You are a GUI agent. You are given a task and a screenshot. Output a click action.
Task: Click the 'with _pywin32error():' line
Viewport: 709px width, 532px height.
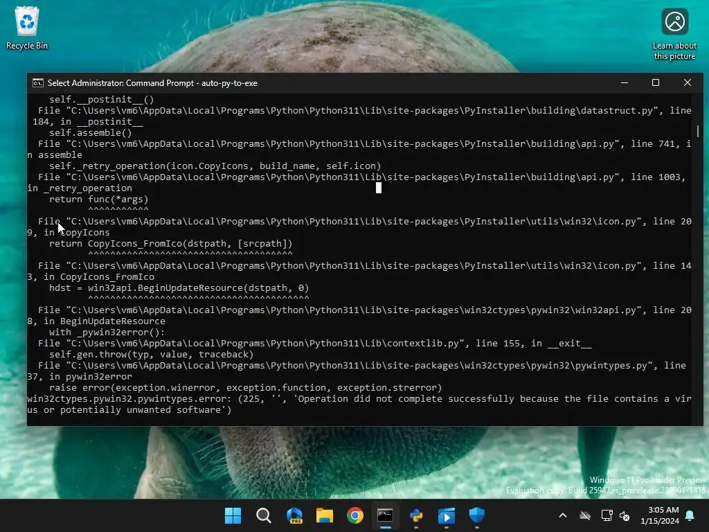(x=107, y=332)
